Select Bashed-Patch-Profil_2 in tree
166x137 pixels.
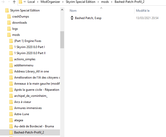point(29,132)
